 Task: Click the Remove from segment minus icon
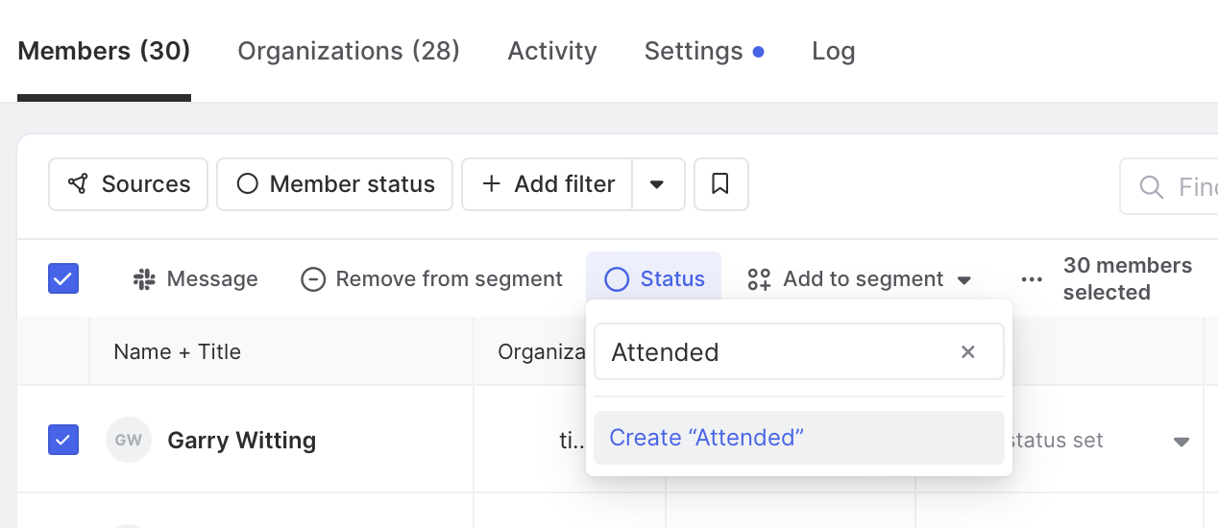313,279
